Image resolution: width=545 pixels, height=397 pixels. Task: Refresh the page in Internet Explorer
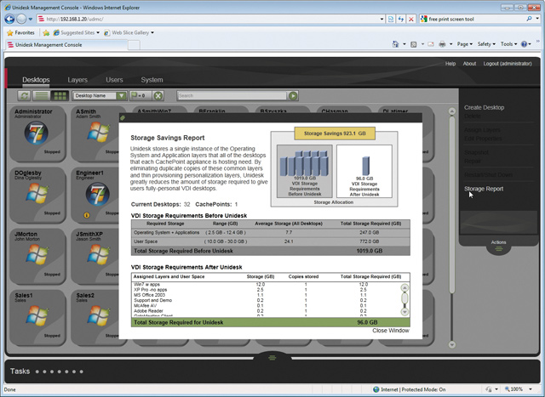click(401, 19)
